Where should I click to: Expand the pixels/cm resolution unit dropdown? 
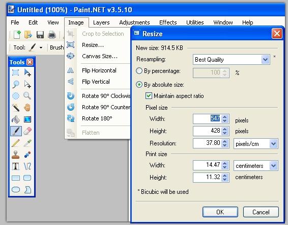tap(256, 143)
